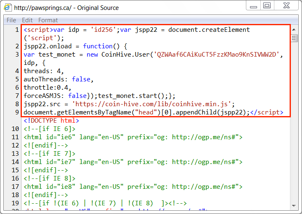
Task: Click 'autoThreads: false,' line
Action: 59,79
